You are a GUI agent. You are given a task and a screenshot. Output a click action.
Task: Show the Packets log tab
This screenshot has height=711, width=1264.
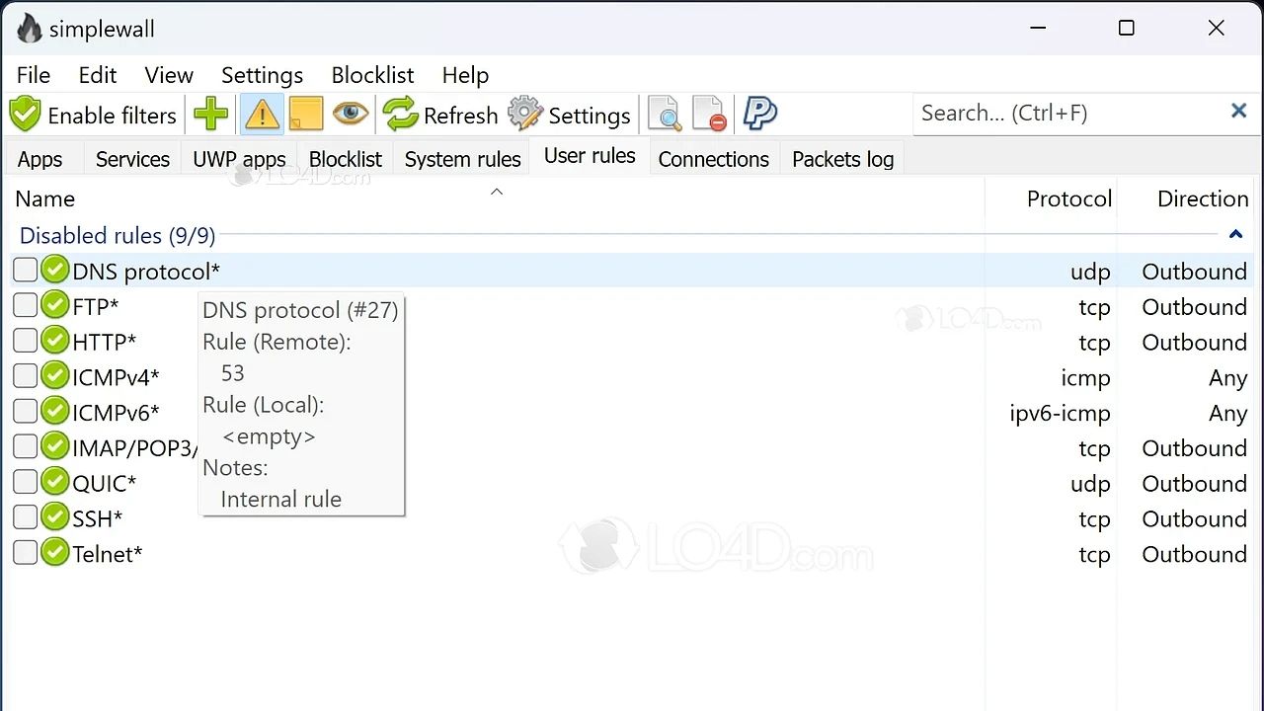pyautogui.click(x=842, y=159)
